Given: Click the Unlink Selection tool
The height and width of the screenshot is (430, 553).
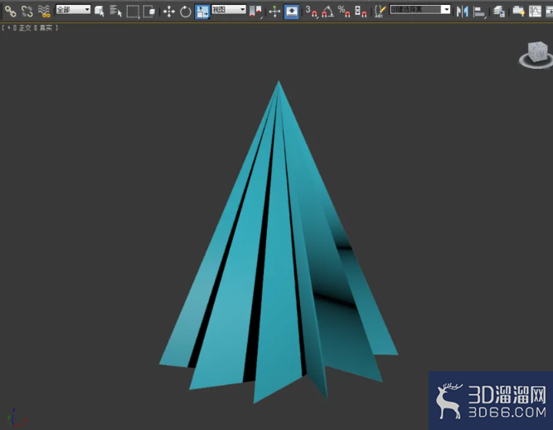Looking at the screenshot, I should 27,11.
